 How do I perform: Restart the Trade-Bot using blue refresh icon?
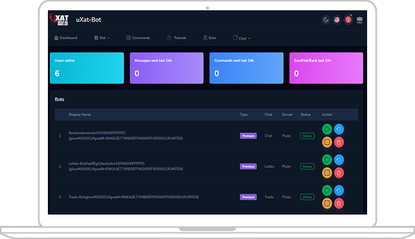339,191
